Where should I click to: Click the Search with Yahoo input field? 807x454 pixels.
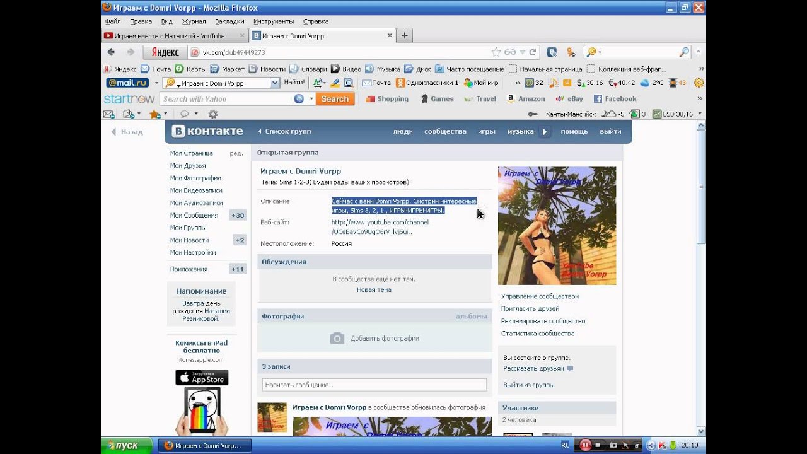click(x=227, y=99)
